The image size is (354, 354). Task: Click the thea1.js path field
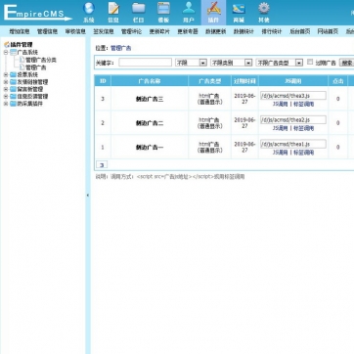click(x=293, y=144)
